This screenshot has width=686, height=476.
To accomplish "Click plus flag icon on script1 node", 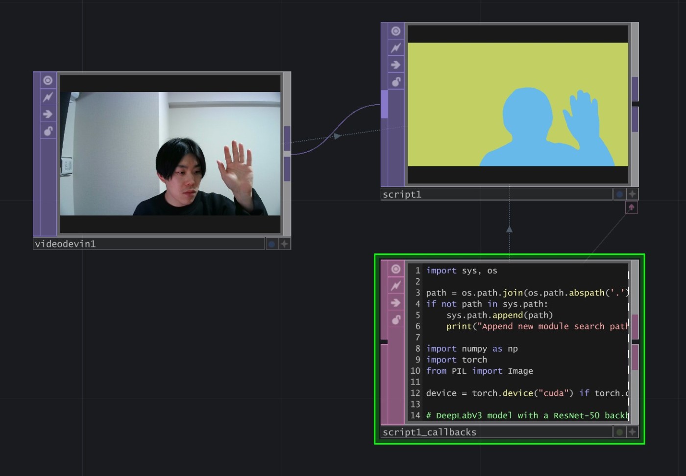I will [632, 194].
